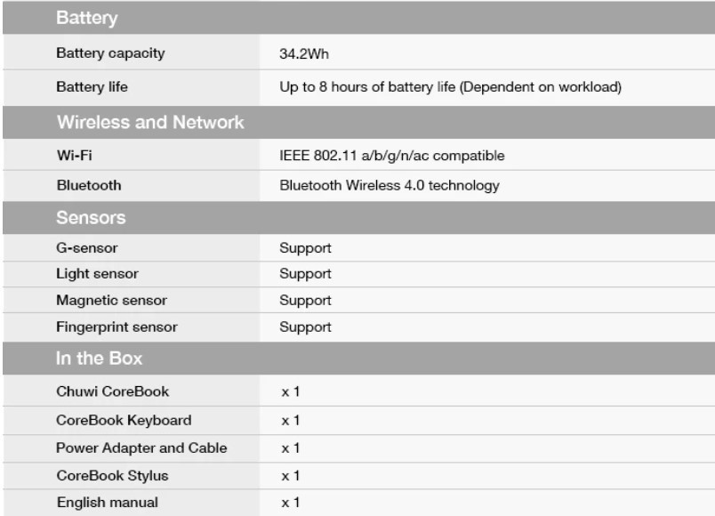Click the Light sensor label
This screenshot has height=516, width=715.
[97, 274]
